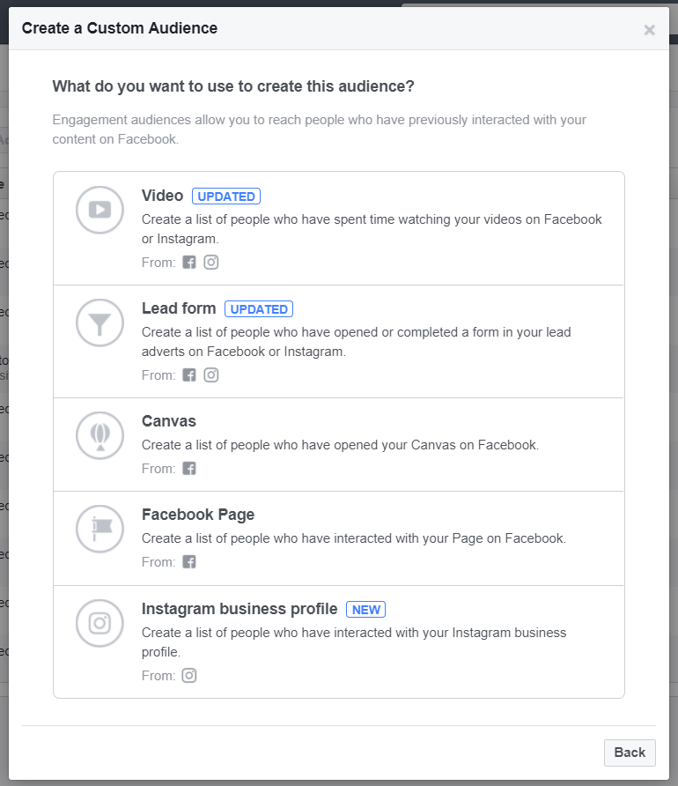Click the UPDATED badge next to Video
This screenshot has height=786, width=678.
point(225,196)
